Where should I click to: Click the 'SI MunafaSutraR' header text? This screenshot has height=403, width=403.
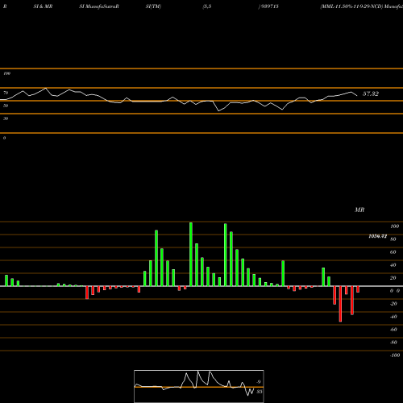click(99, 6)
